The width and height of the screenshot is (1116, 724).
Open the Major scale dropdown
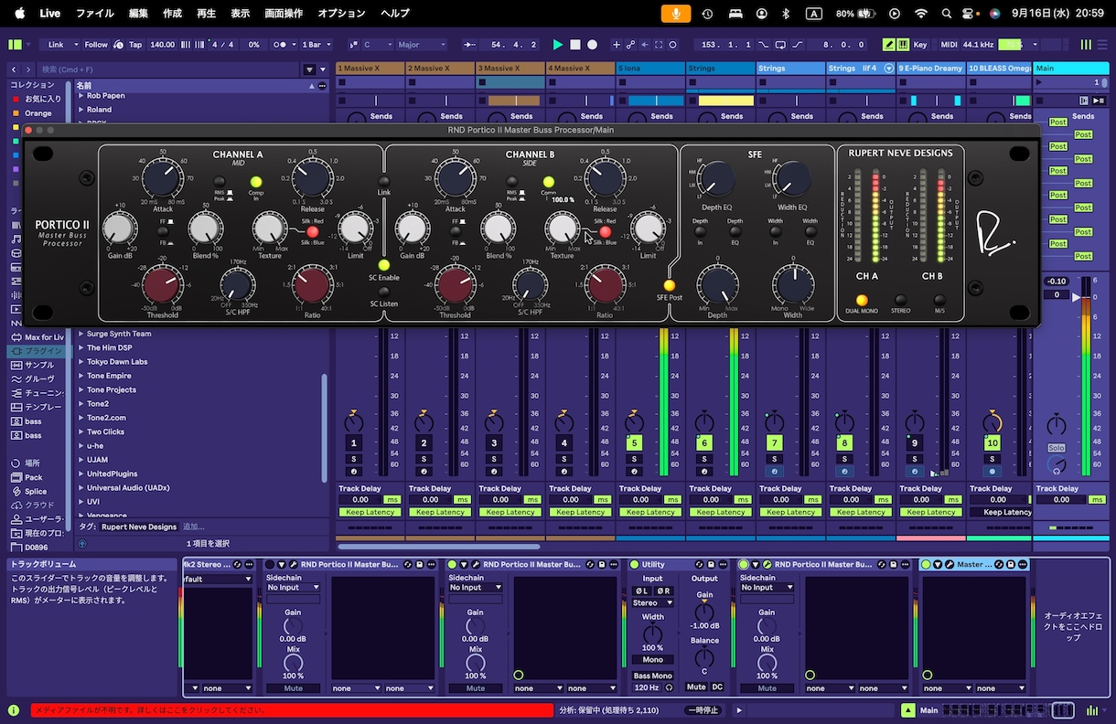422,45
